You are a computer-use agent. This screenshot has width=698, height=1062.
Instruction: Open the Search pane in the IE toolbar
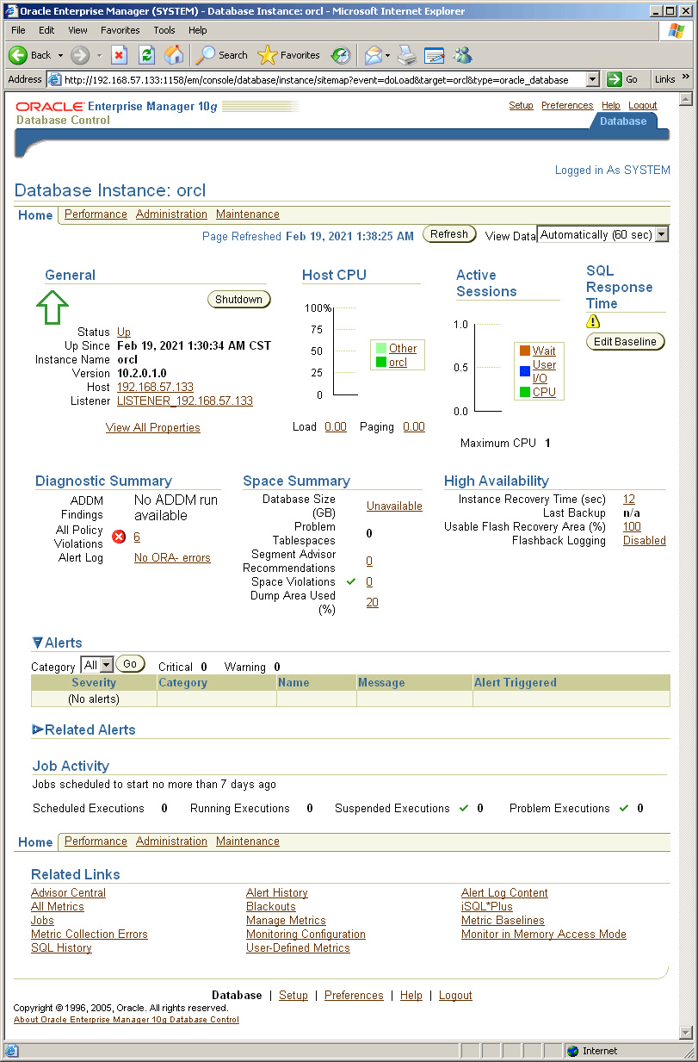[223, 55]
